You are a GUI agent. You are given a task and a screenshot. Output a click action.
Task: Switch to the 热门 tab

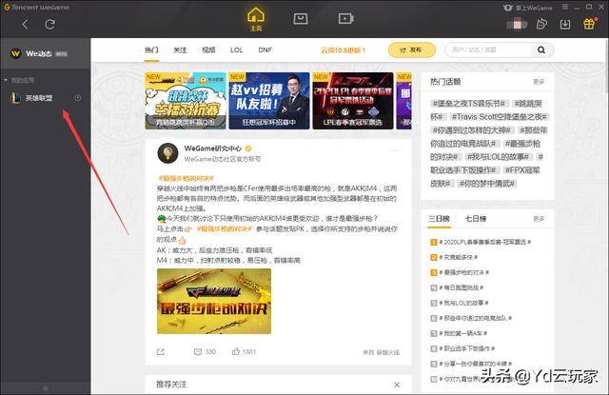[151, 49]
